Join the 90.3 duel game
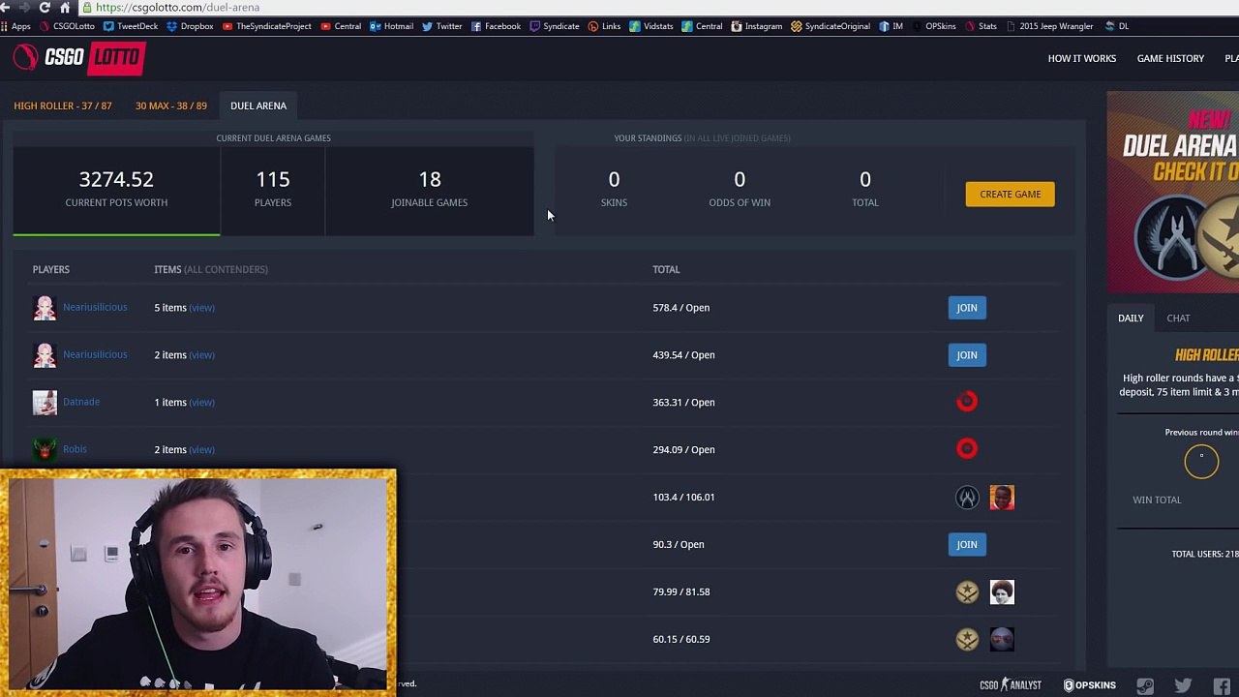The height and width of the screenshot is (697, 1239). tap(967, 544)
